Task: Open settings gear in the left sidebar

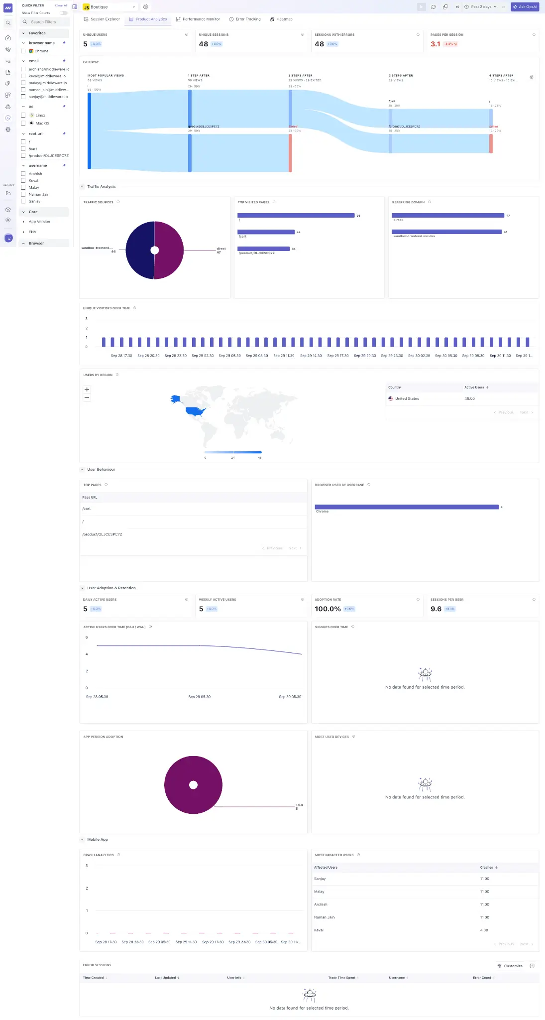Action: [8, 220]
